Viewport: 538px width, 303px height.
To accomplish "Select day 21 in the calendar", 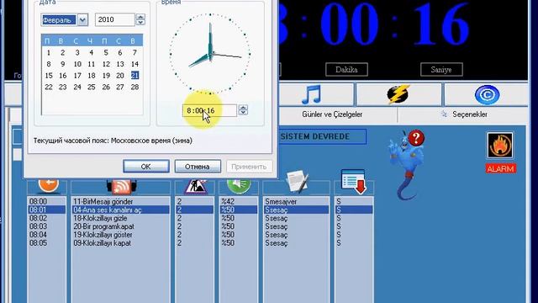I will coord(134,75).
